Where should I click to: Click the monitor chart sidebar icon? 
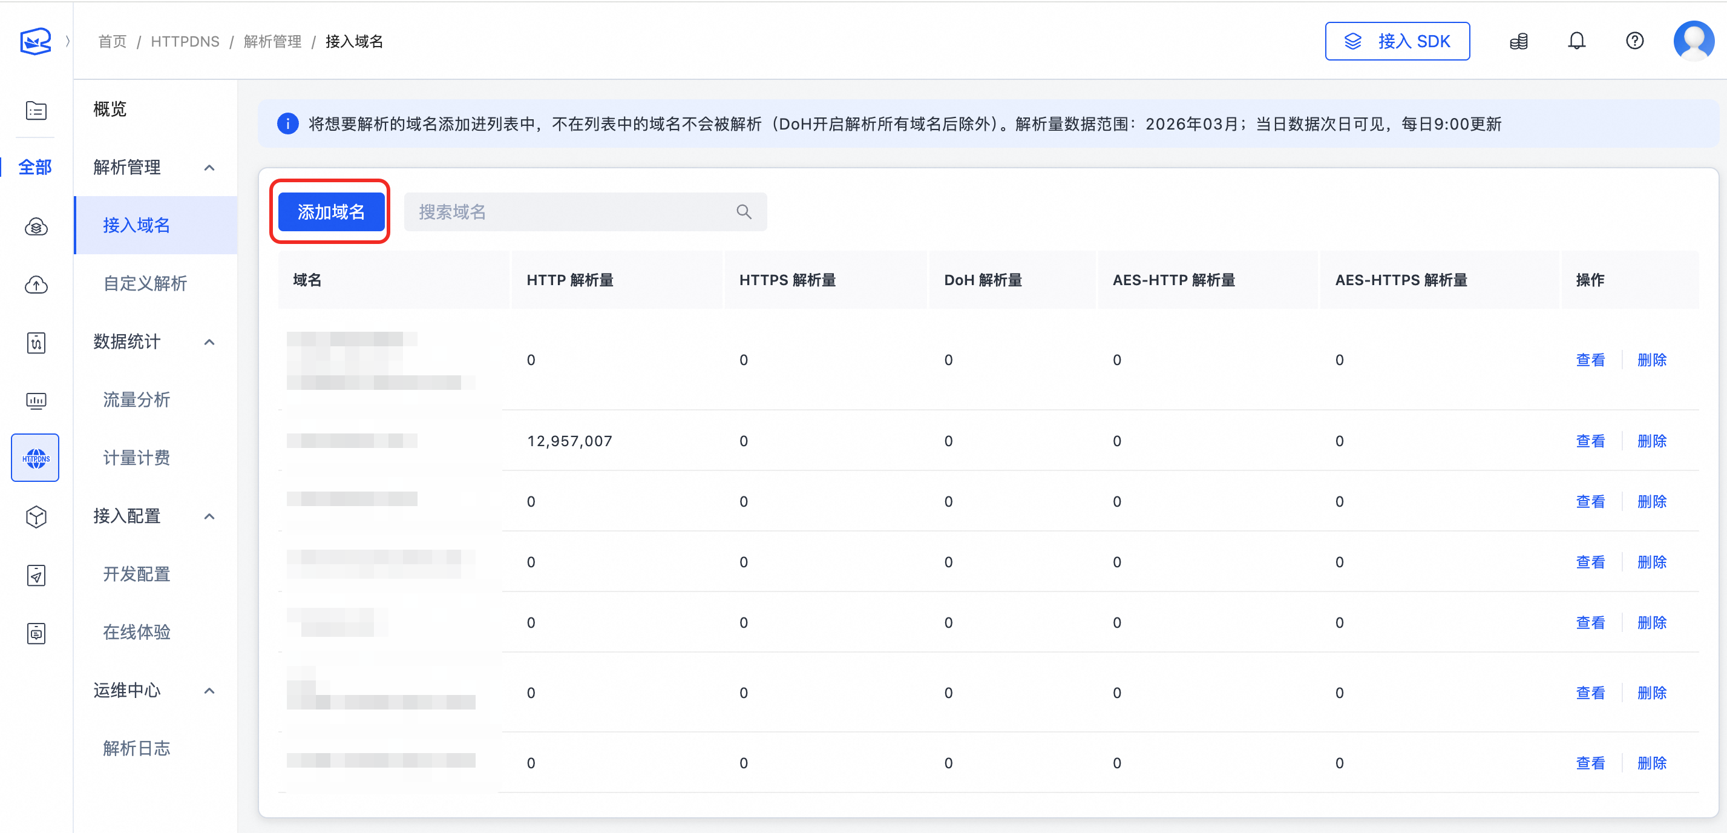coord(36,400)
